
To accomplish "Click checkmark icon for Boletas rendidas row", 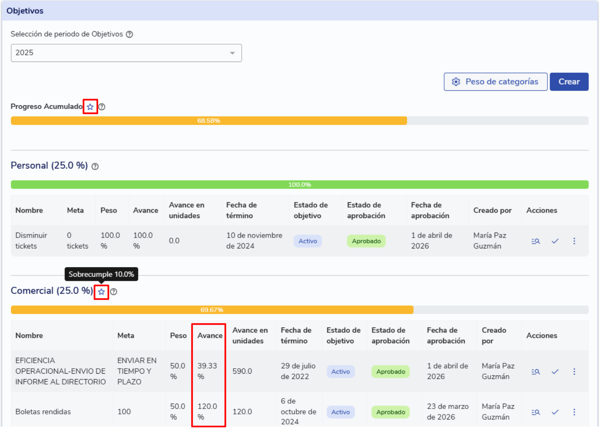I will (555, 412).
